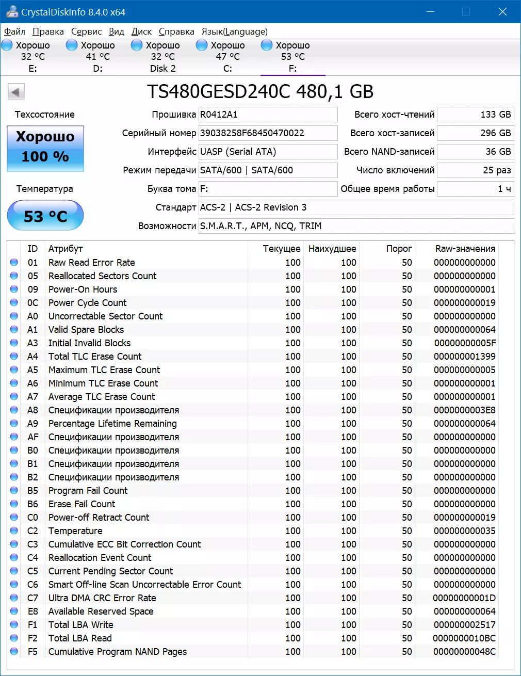Click status orb for Power Cycle Count
521x676 pixels.
coord(14,302)
